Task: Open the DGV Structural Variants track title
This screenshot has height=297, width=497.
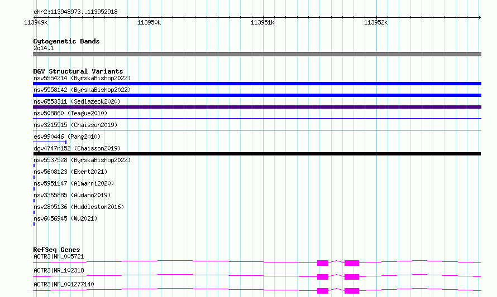Action: click(78, 71)
